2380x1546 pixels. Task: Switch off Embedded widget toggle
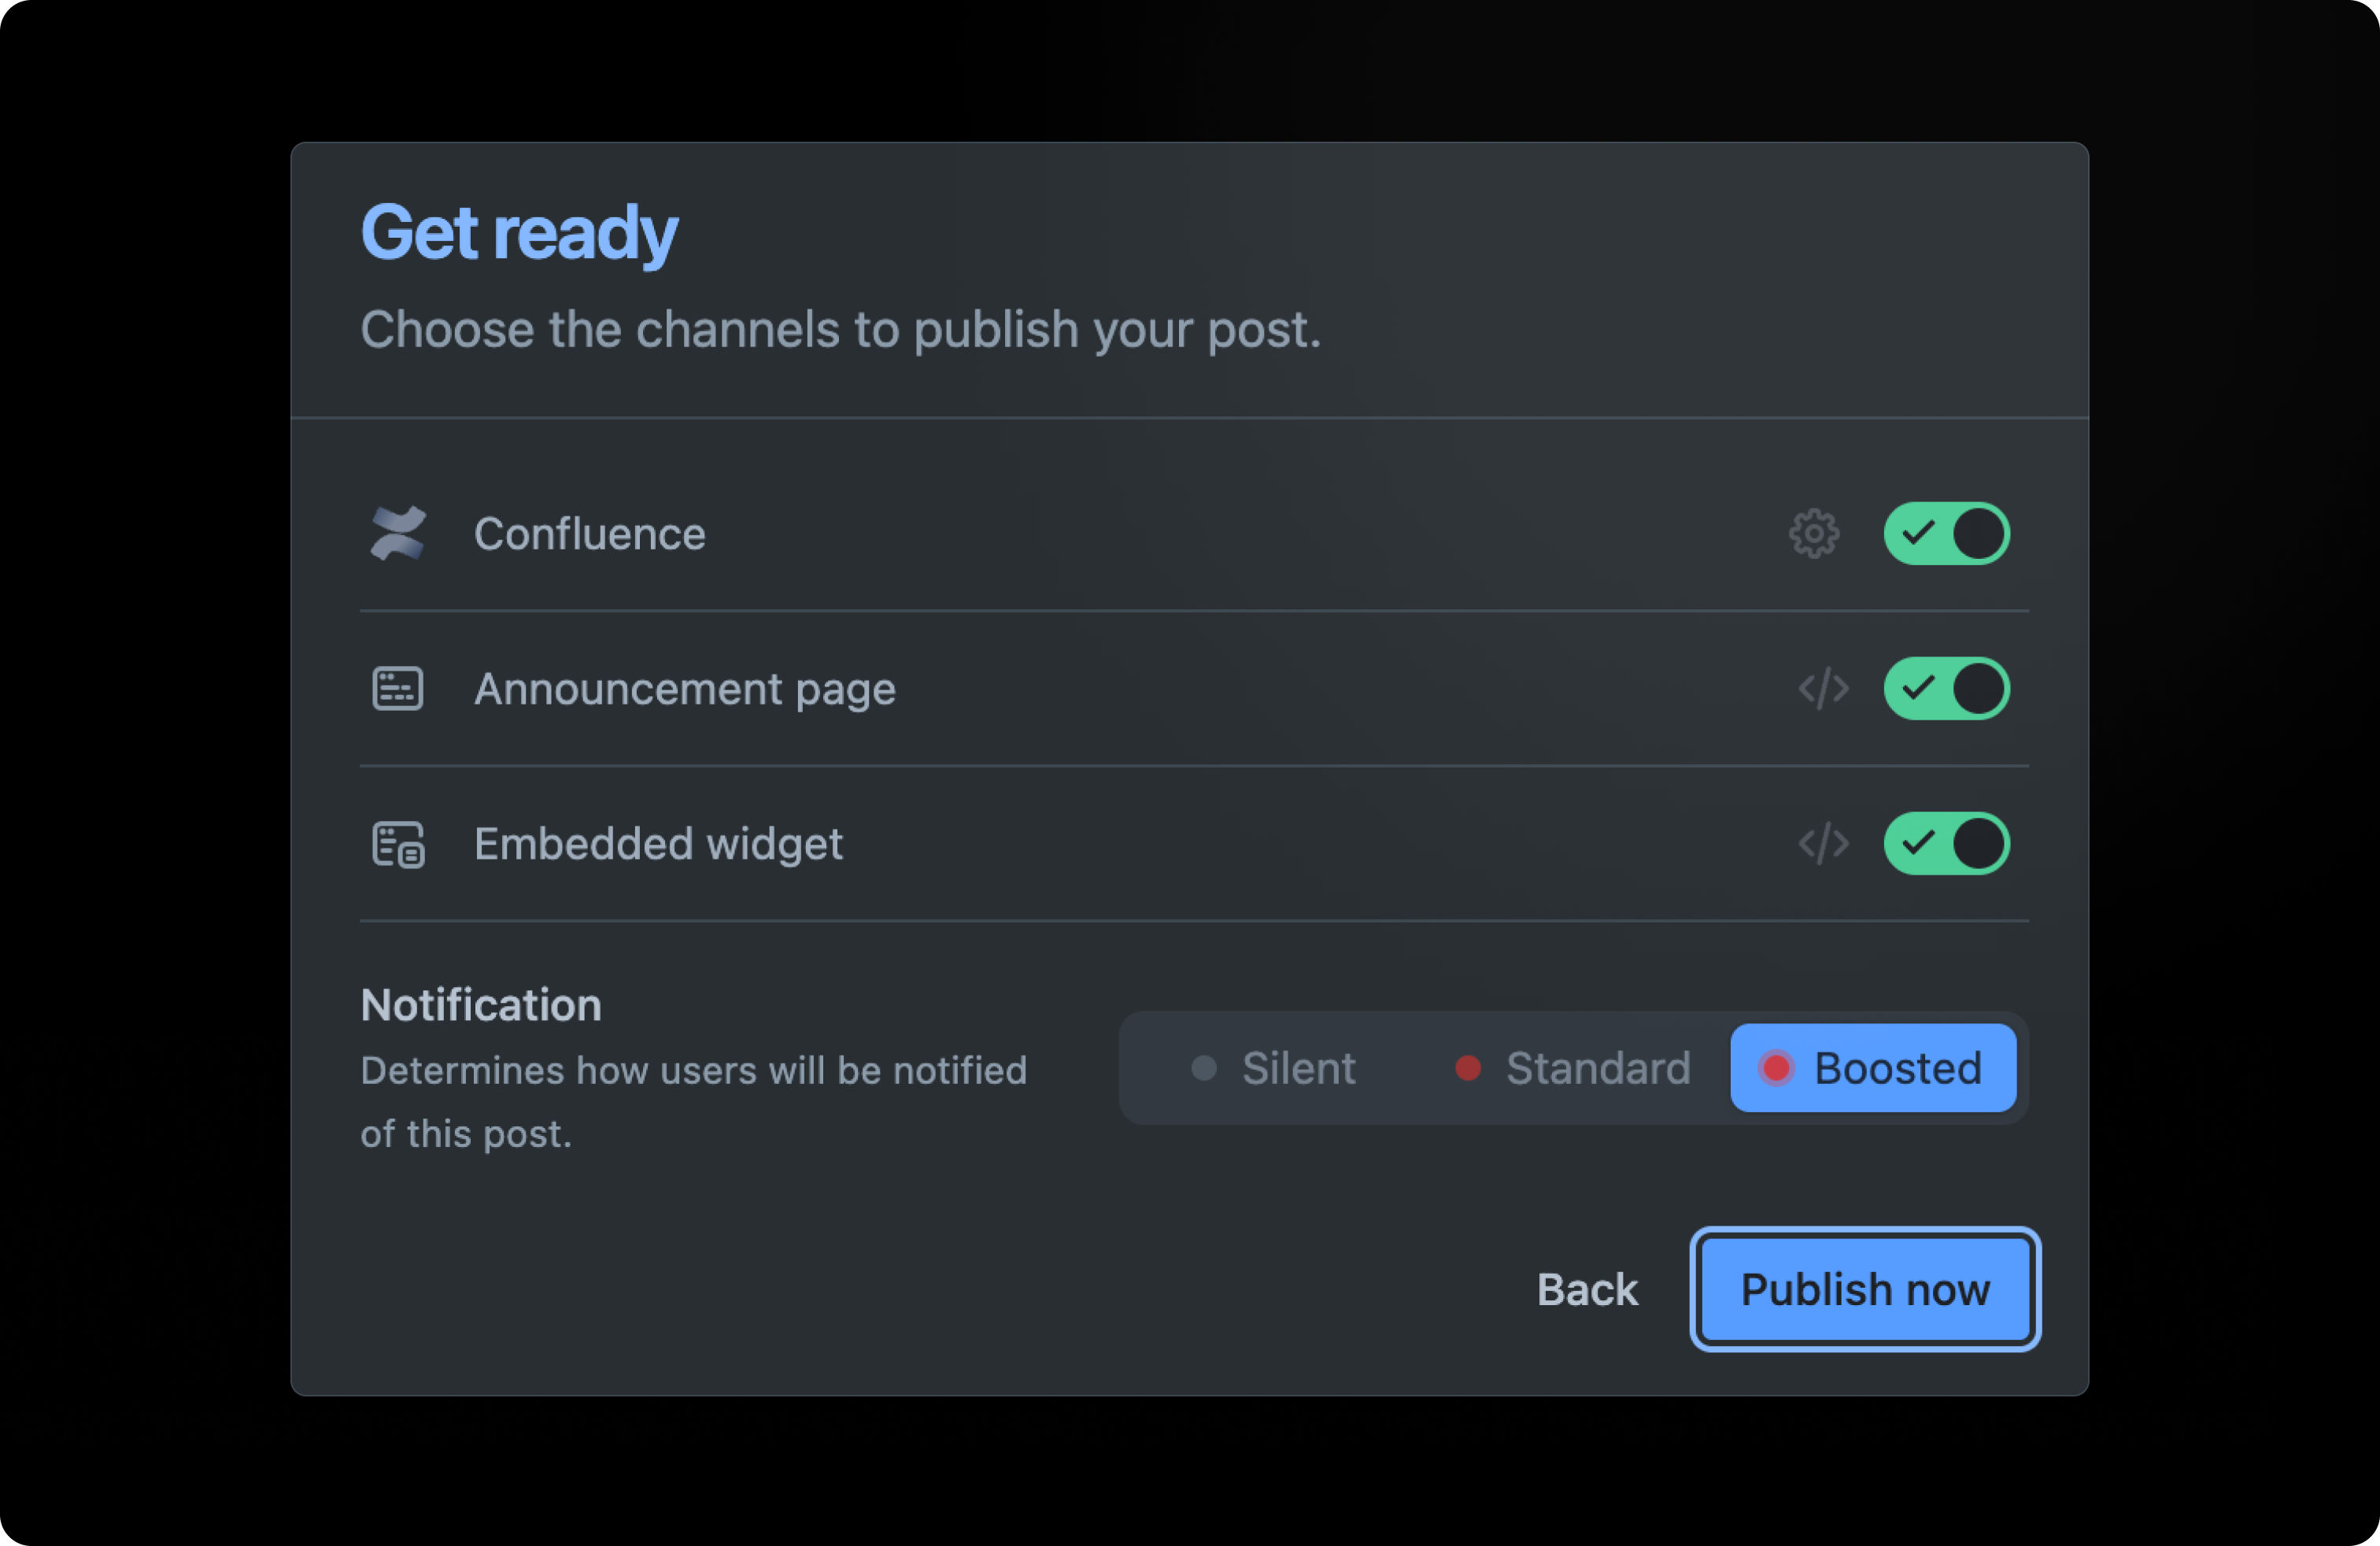(1946, 844)
